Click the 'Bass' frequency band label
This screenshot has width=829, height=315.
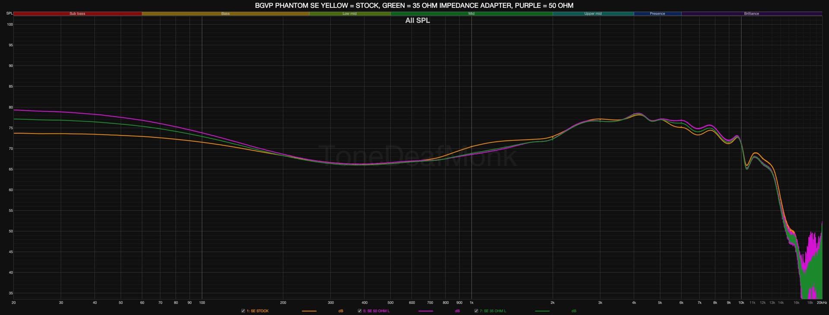point(225,14)
